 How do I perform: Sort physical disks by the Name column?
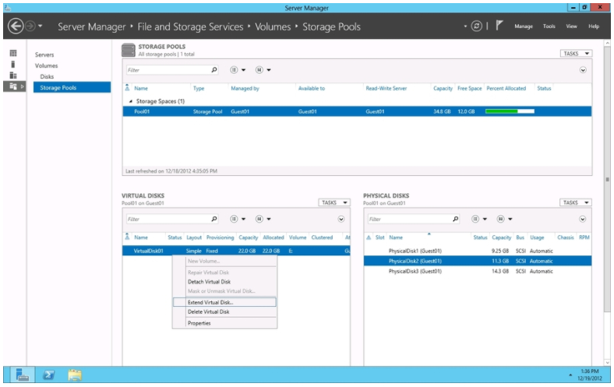click(396, 237)
